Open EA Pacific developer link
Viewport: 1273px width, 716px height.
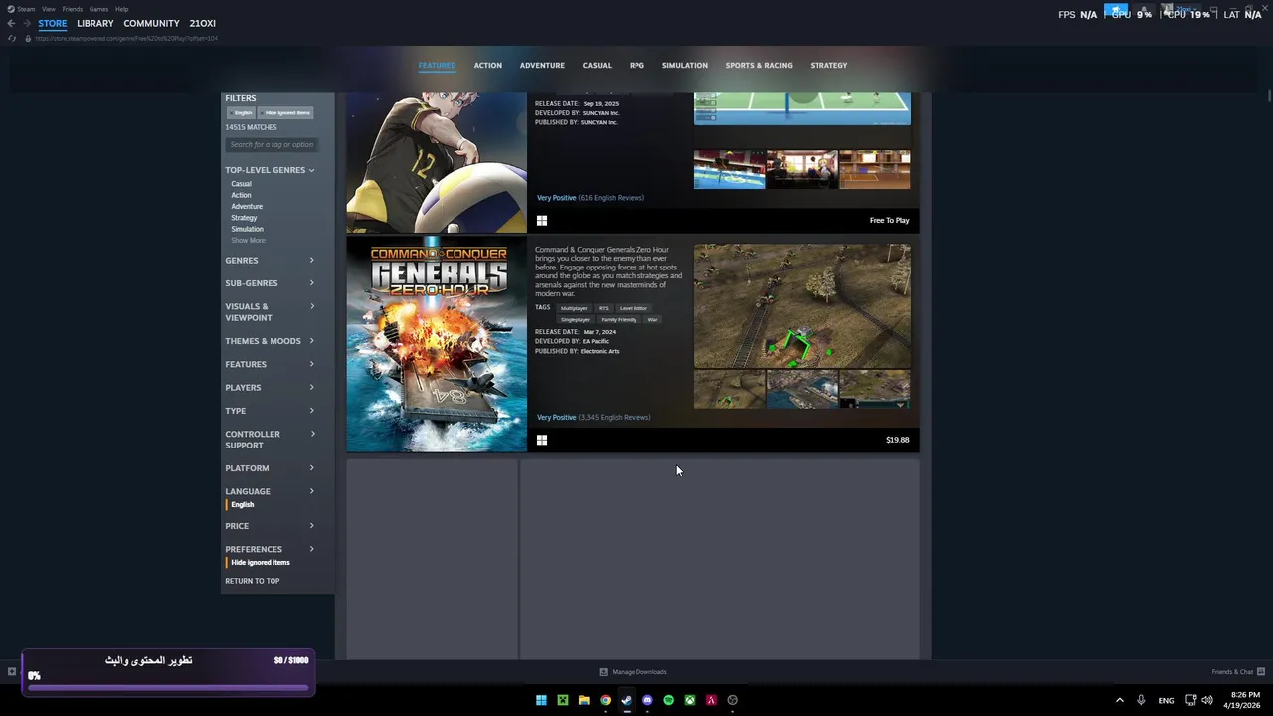[595, 341]
